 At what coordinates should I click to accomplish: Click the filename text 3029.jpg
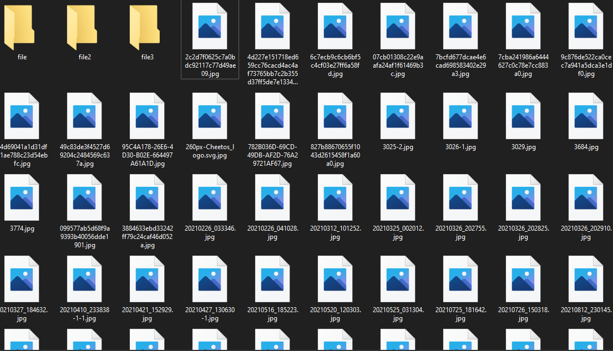pyautogui.click(x=523, y=147)
